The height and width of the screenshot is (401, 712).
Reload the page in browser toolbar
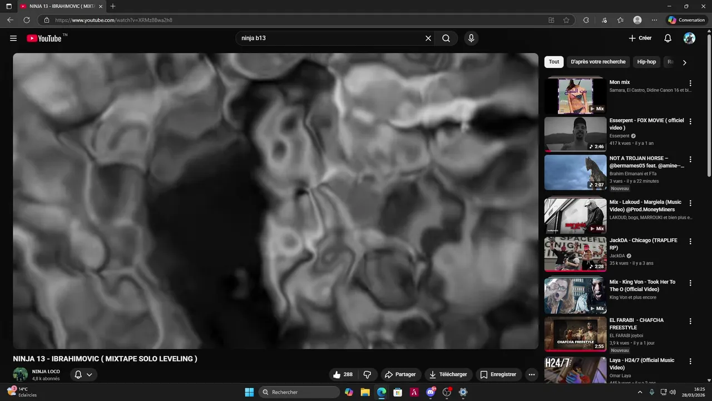(27, 20)
